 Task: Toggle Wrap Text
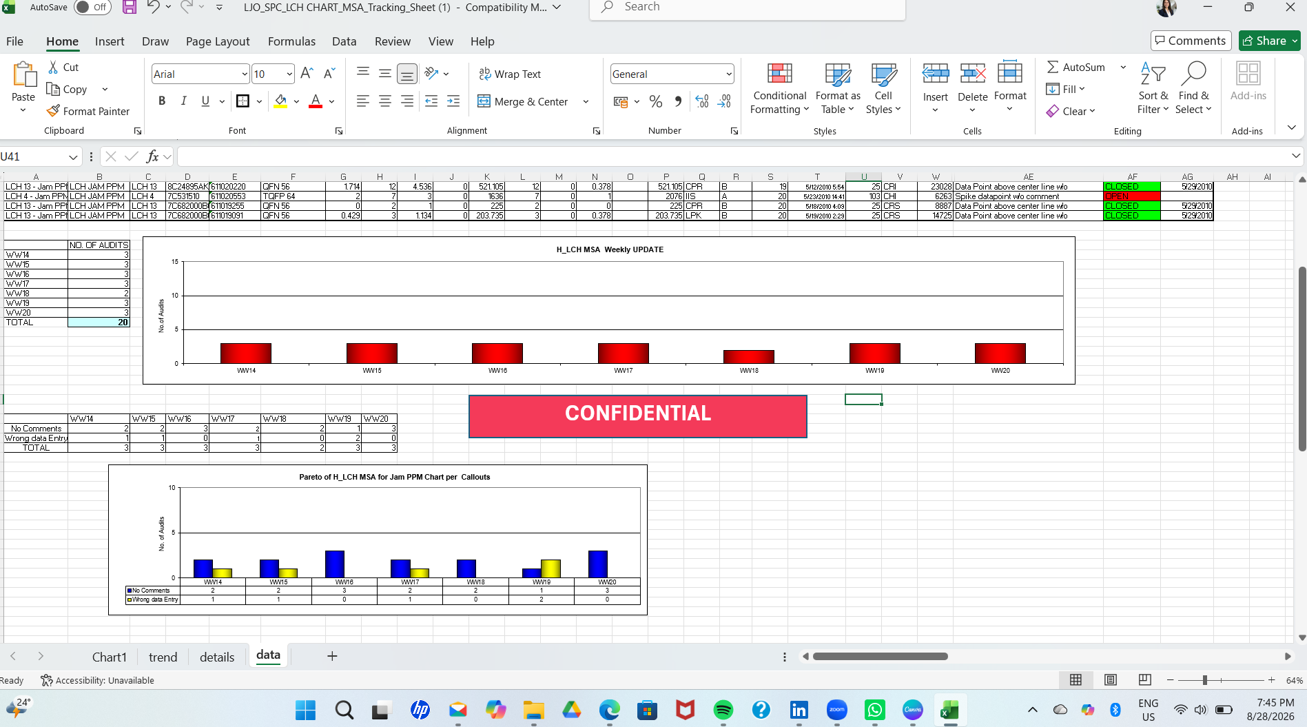[510, 74]
